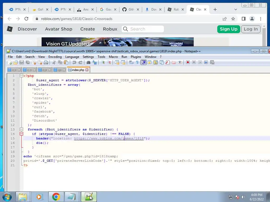Undo last edit in Notepad++
This screenshot has height=202, width=270.
pos(74,63)
